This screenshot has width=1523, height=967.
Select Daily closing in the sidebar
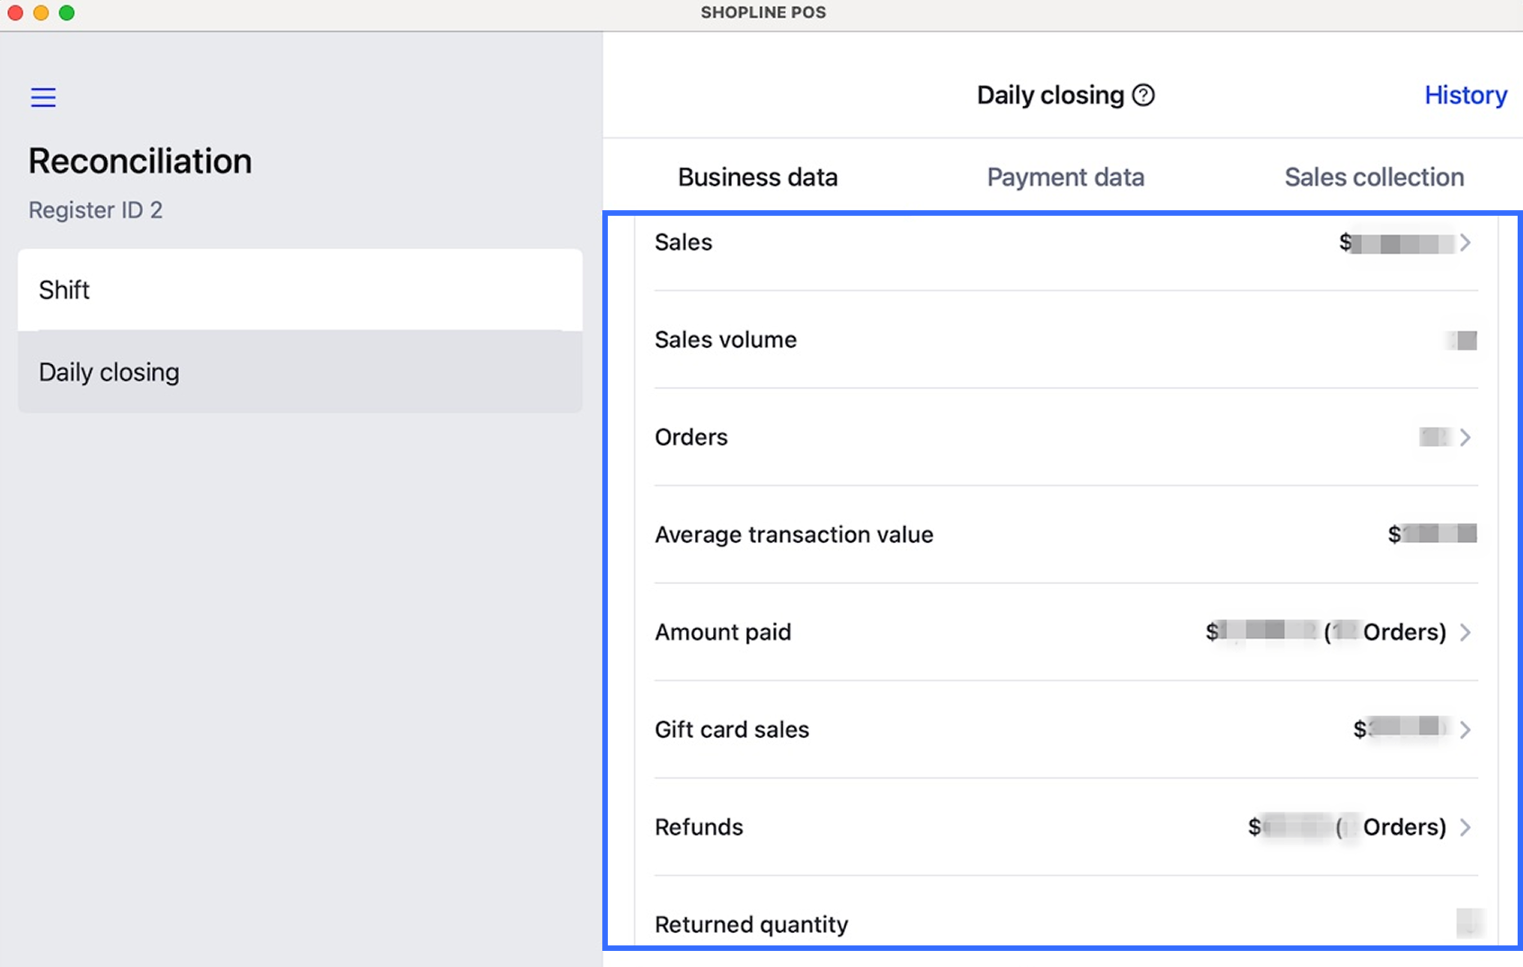click(299, 372)
